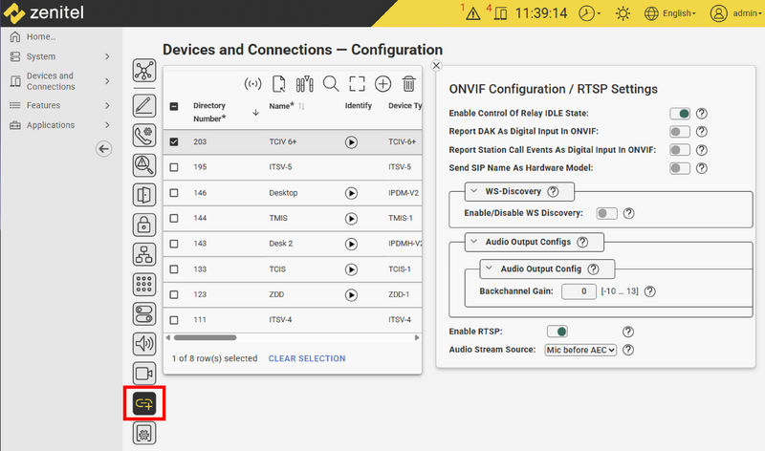Open help for Enable RTSP
This screenshot has height=451, width=765.
pos(628,332)
